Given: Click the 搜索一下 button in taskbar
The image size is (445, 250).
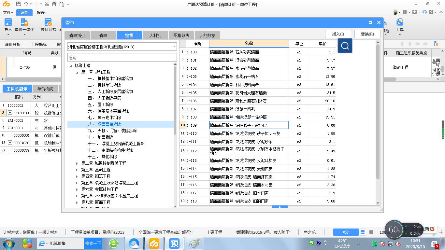Looking at the screenshot, I should (93, 243).
